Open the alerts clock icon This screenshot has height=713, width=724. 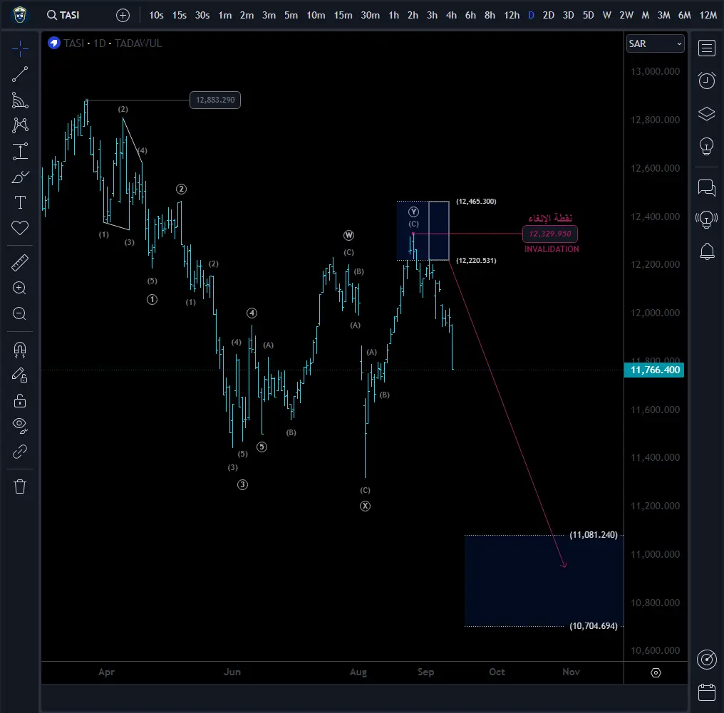(706, 80)
